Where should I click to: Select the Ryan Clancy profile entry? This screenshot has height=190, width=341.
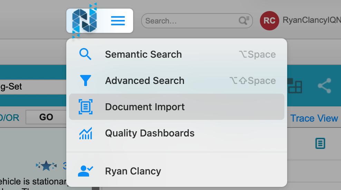click(133, 171)
